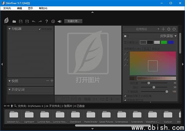Click the SkinFiner leaf logo icon
Viewport: 185px width, 131px height.
(6, 20)
